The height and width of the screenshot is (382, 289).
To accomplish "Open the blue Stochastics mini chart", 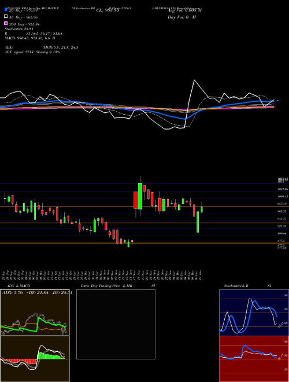I will [x=254, y=313].
